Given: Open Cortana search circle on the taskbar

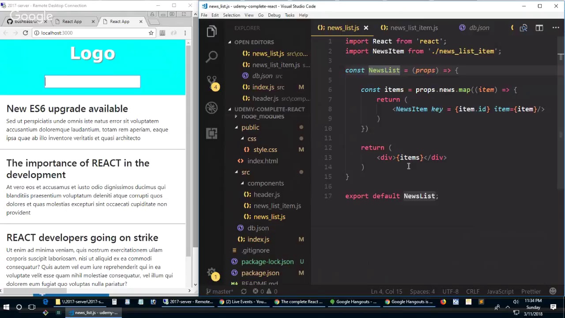Looking at the screenshot, I should click(19, 307).
